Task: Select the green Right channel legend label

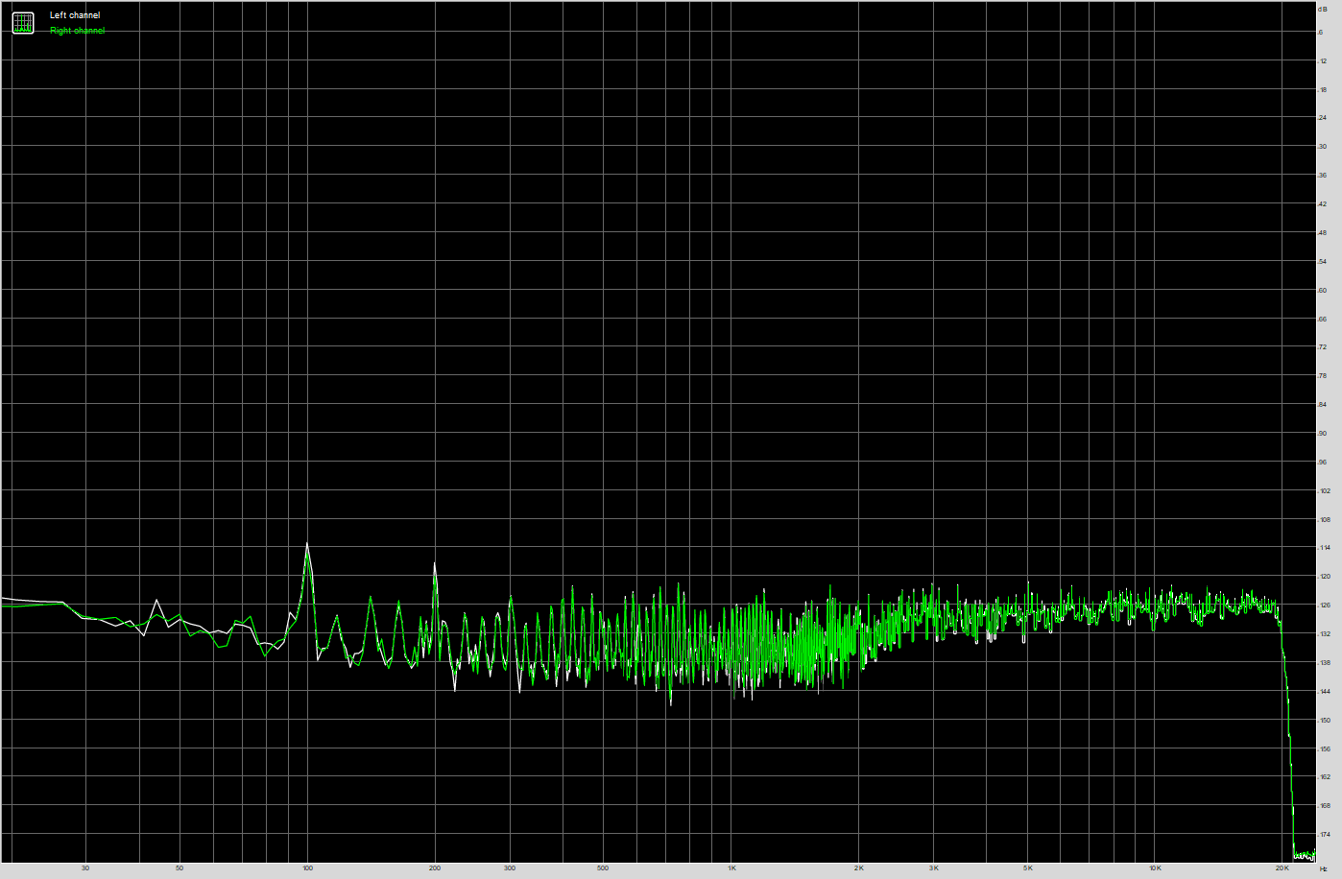Action: [x=77, y=31]
